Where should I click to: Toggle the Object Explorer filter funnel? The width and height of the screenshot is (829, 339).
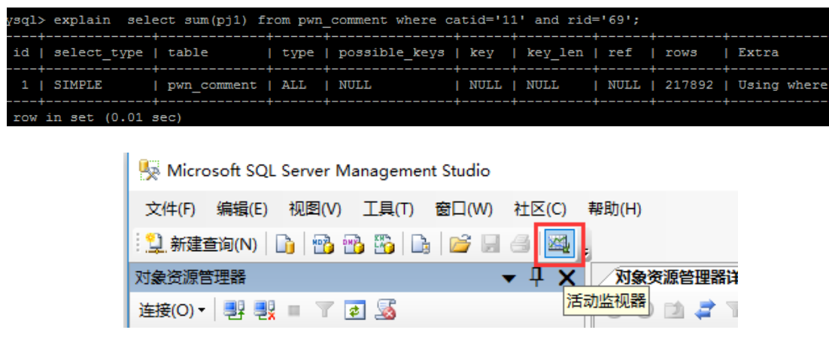[324, 310]
